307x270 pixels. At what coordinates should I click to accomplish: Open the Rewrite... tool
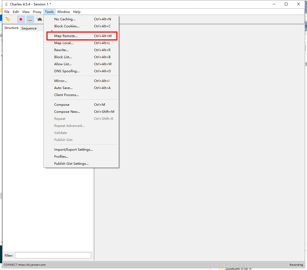point(81,50)
